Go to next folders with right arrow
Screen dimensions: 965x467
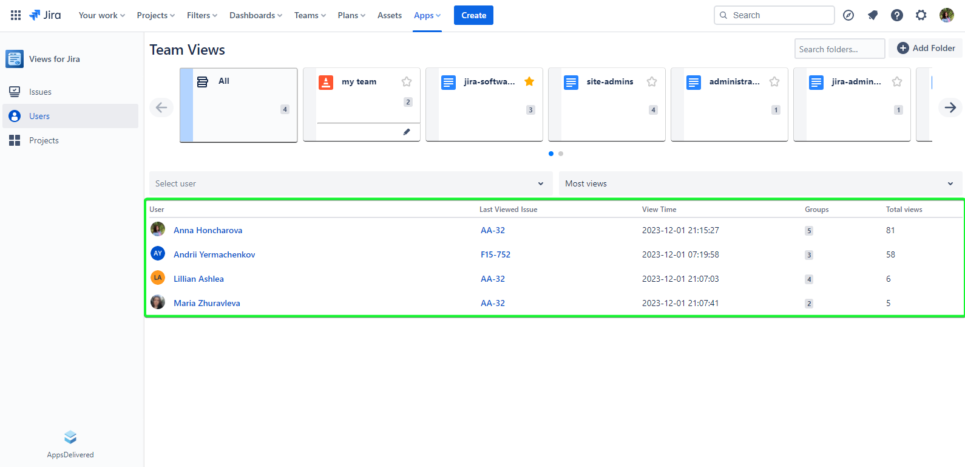(x=950, y=107)
